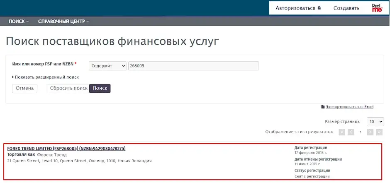The height and width of the screenshot is (183, 390).
Task: Click the search field containing 268005
Action: point(193,66)
